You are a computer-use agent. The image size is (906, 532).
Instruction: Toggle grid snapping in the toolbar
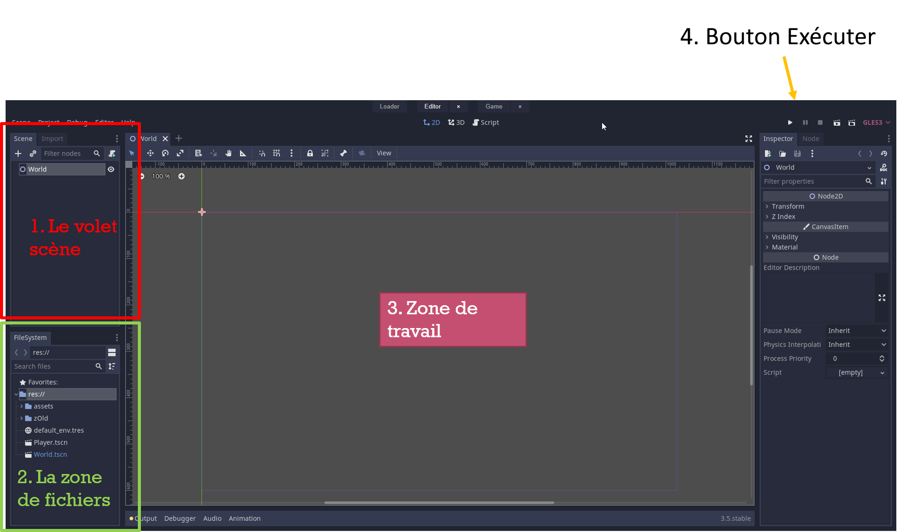pos(277,153)
